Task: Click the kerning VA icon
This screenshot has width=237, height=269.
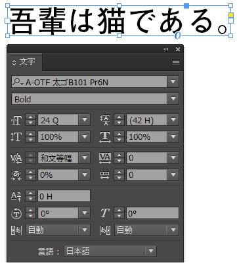Action: [x=16, y=158]
